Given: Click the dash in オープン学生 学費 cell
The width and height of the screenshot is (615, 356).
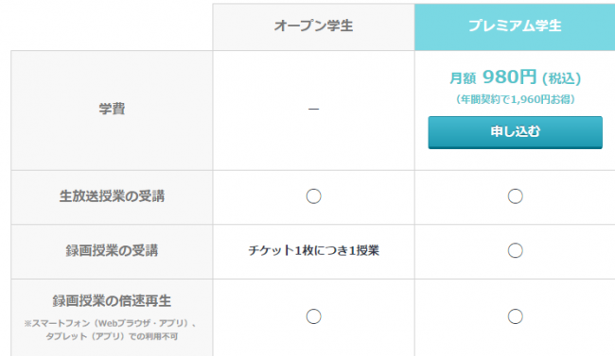Looking at the screenshot, I should 313,109.
